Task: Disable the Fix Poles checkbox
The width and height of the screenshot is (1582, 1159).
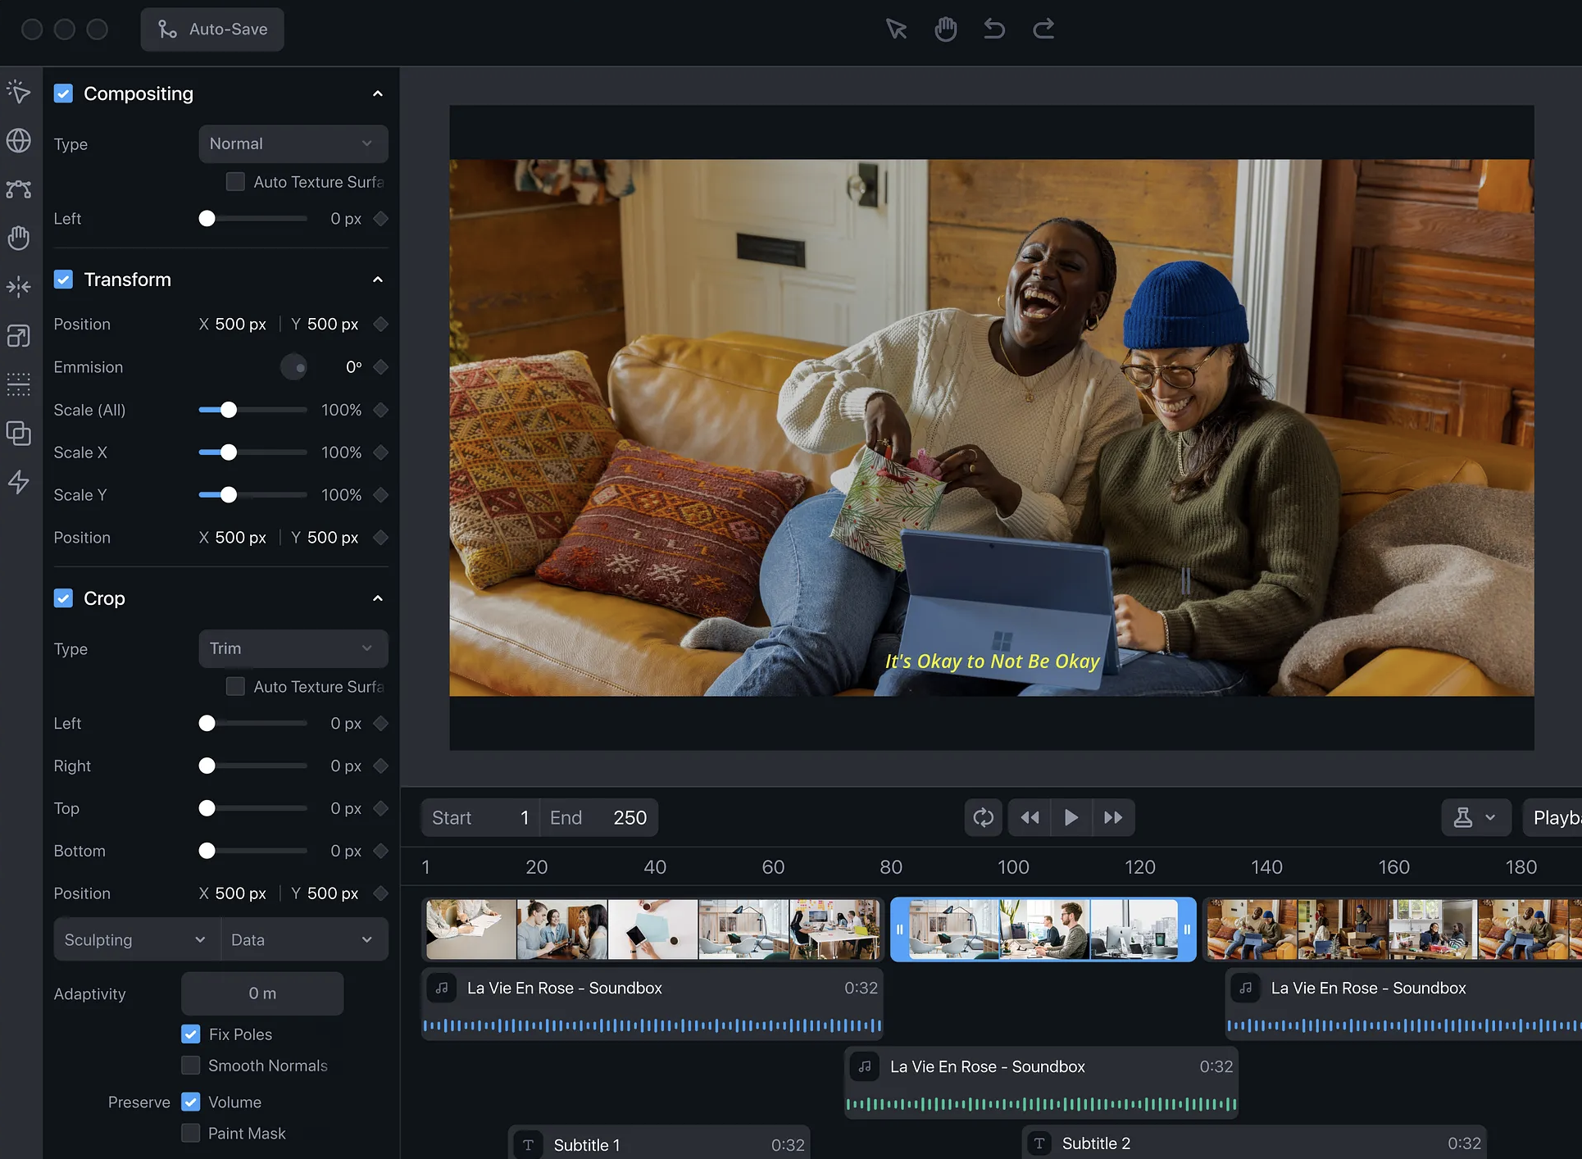Action: (x=190, y=1034)
